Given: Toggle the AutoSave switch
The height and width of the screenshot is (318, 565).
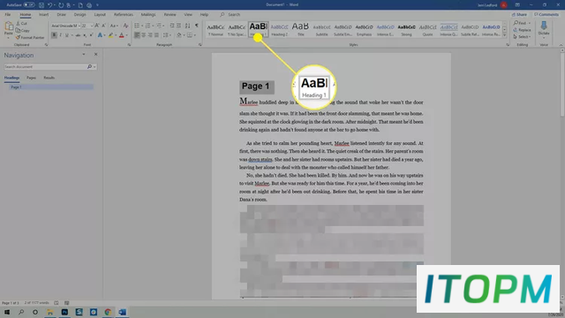Looking at the screenshot, I should point(29,5).
